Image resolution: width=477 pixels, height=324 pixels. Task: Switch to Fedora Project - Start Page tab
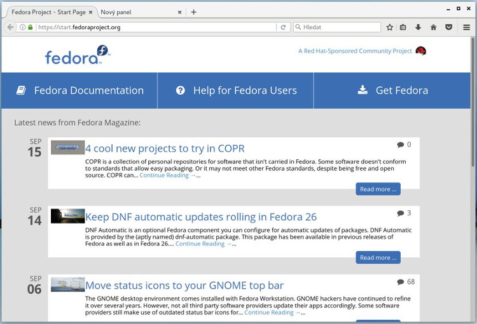pyautogui.click(x=49, y=12)
